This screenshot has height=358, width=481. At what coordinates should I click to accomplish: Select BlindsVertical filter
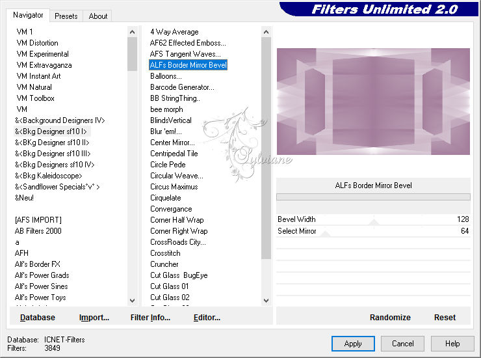(x=171, y=120)
